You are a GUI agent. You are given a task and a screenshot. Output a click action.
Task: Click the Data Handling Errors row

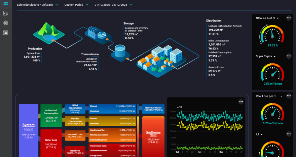112,140
